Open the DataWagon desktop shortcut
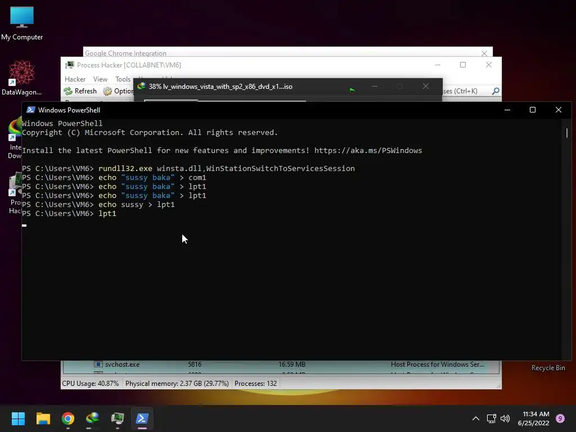Viewport: 576px width, 432px height. (x=21, y=78)
